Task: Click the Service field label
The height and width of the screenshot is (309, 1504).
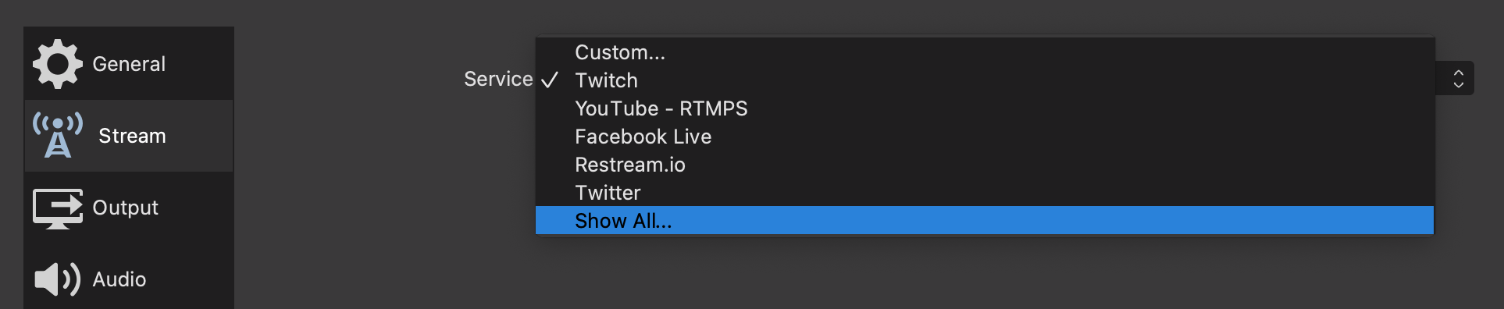Action: 498,79
